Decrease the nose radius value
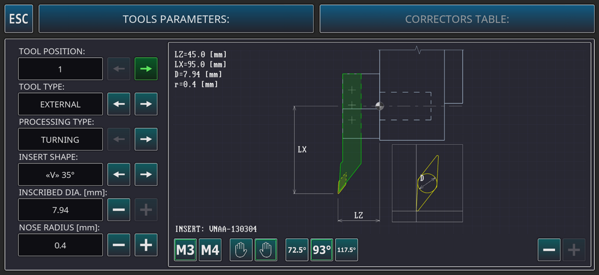This screenshot has width=599, height=275. pos(119,245)
